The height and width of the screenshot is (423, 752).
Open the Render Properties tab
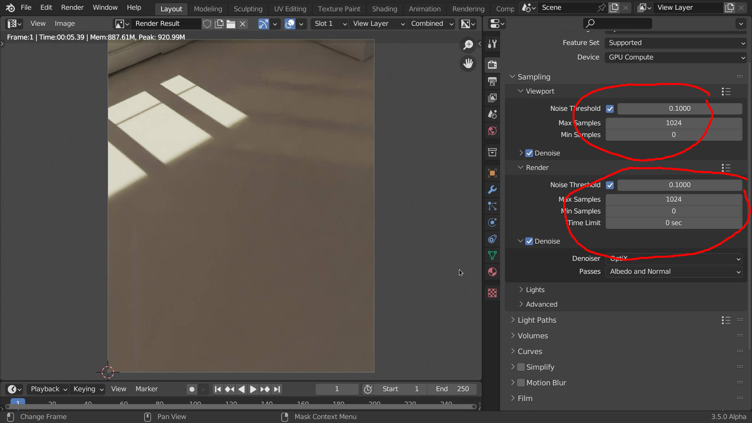(x=492, y=65)
